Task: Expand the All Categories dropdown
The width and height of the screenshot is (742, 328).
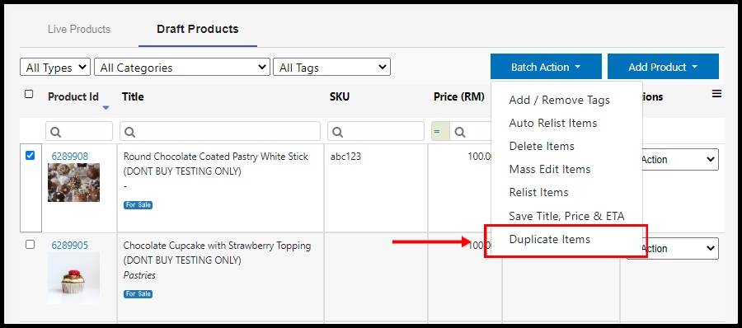Action: (x=182, y=68)
